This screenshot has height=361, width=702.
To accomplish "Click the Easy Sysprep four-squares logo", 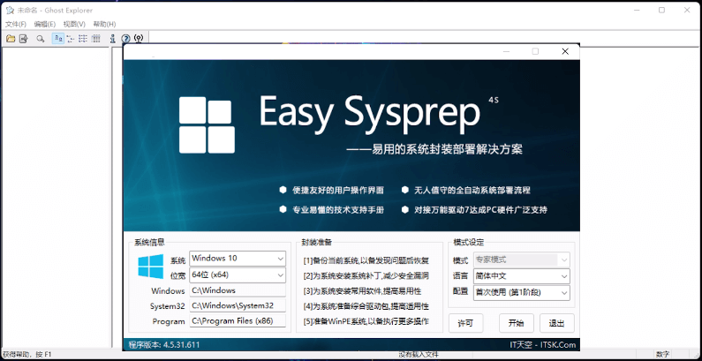I will coord(207,125).
